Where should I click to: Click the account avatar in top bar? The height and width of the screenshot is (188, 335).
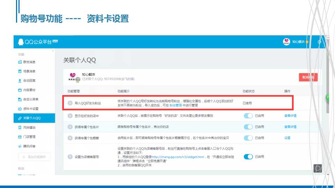coord(286,41)
